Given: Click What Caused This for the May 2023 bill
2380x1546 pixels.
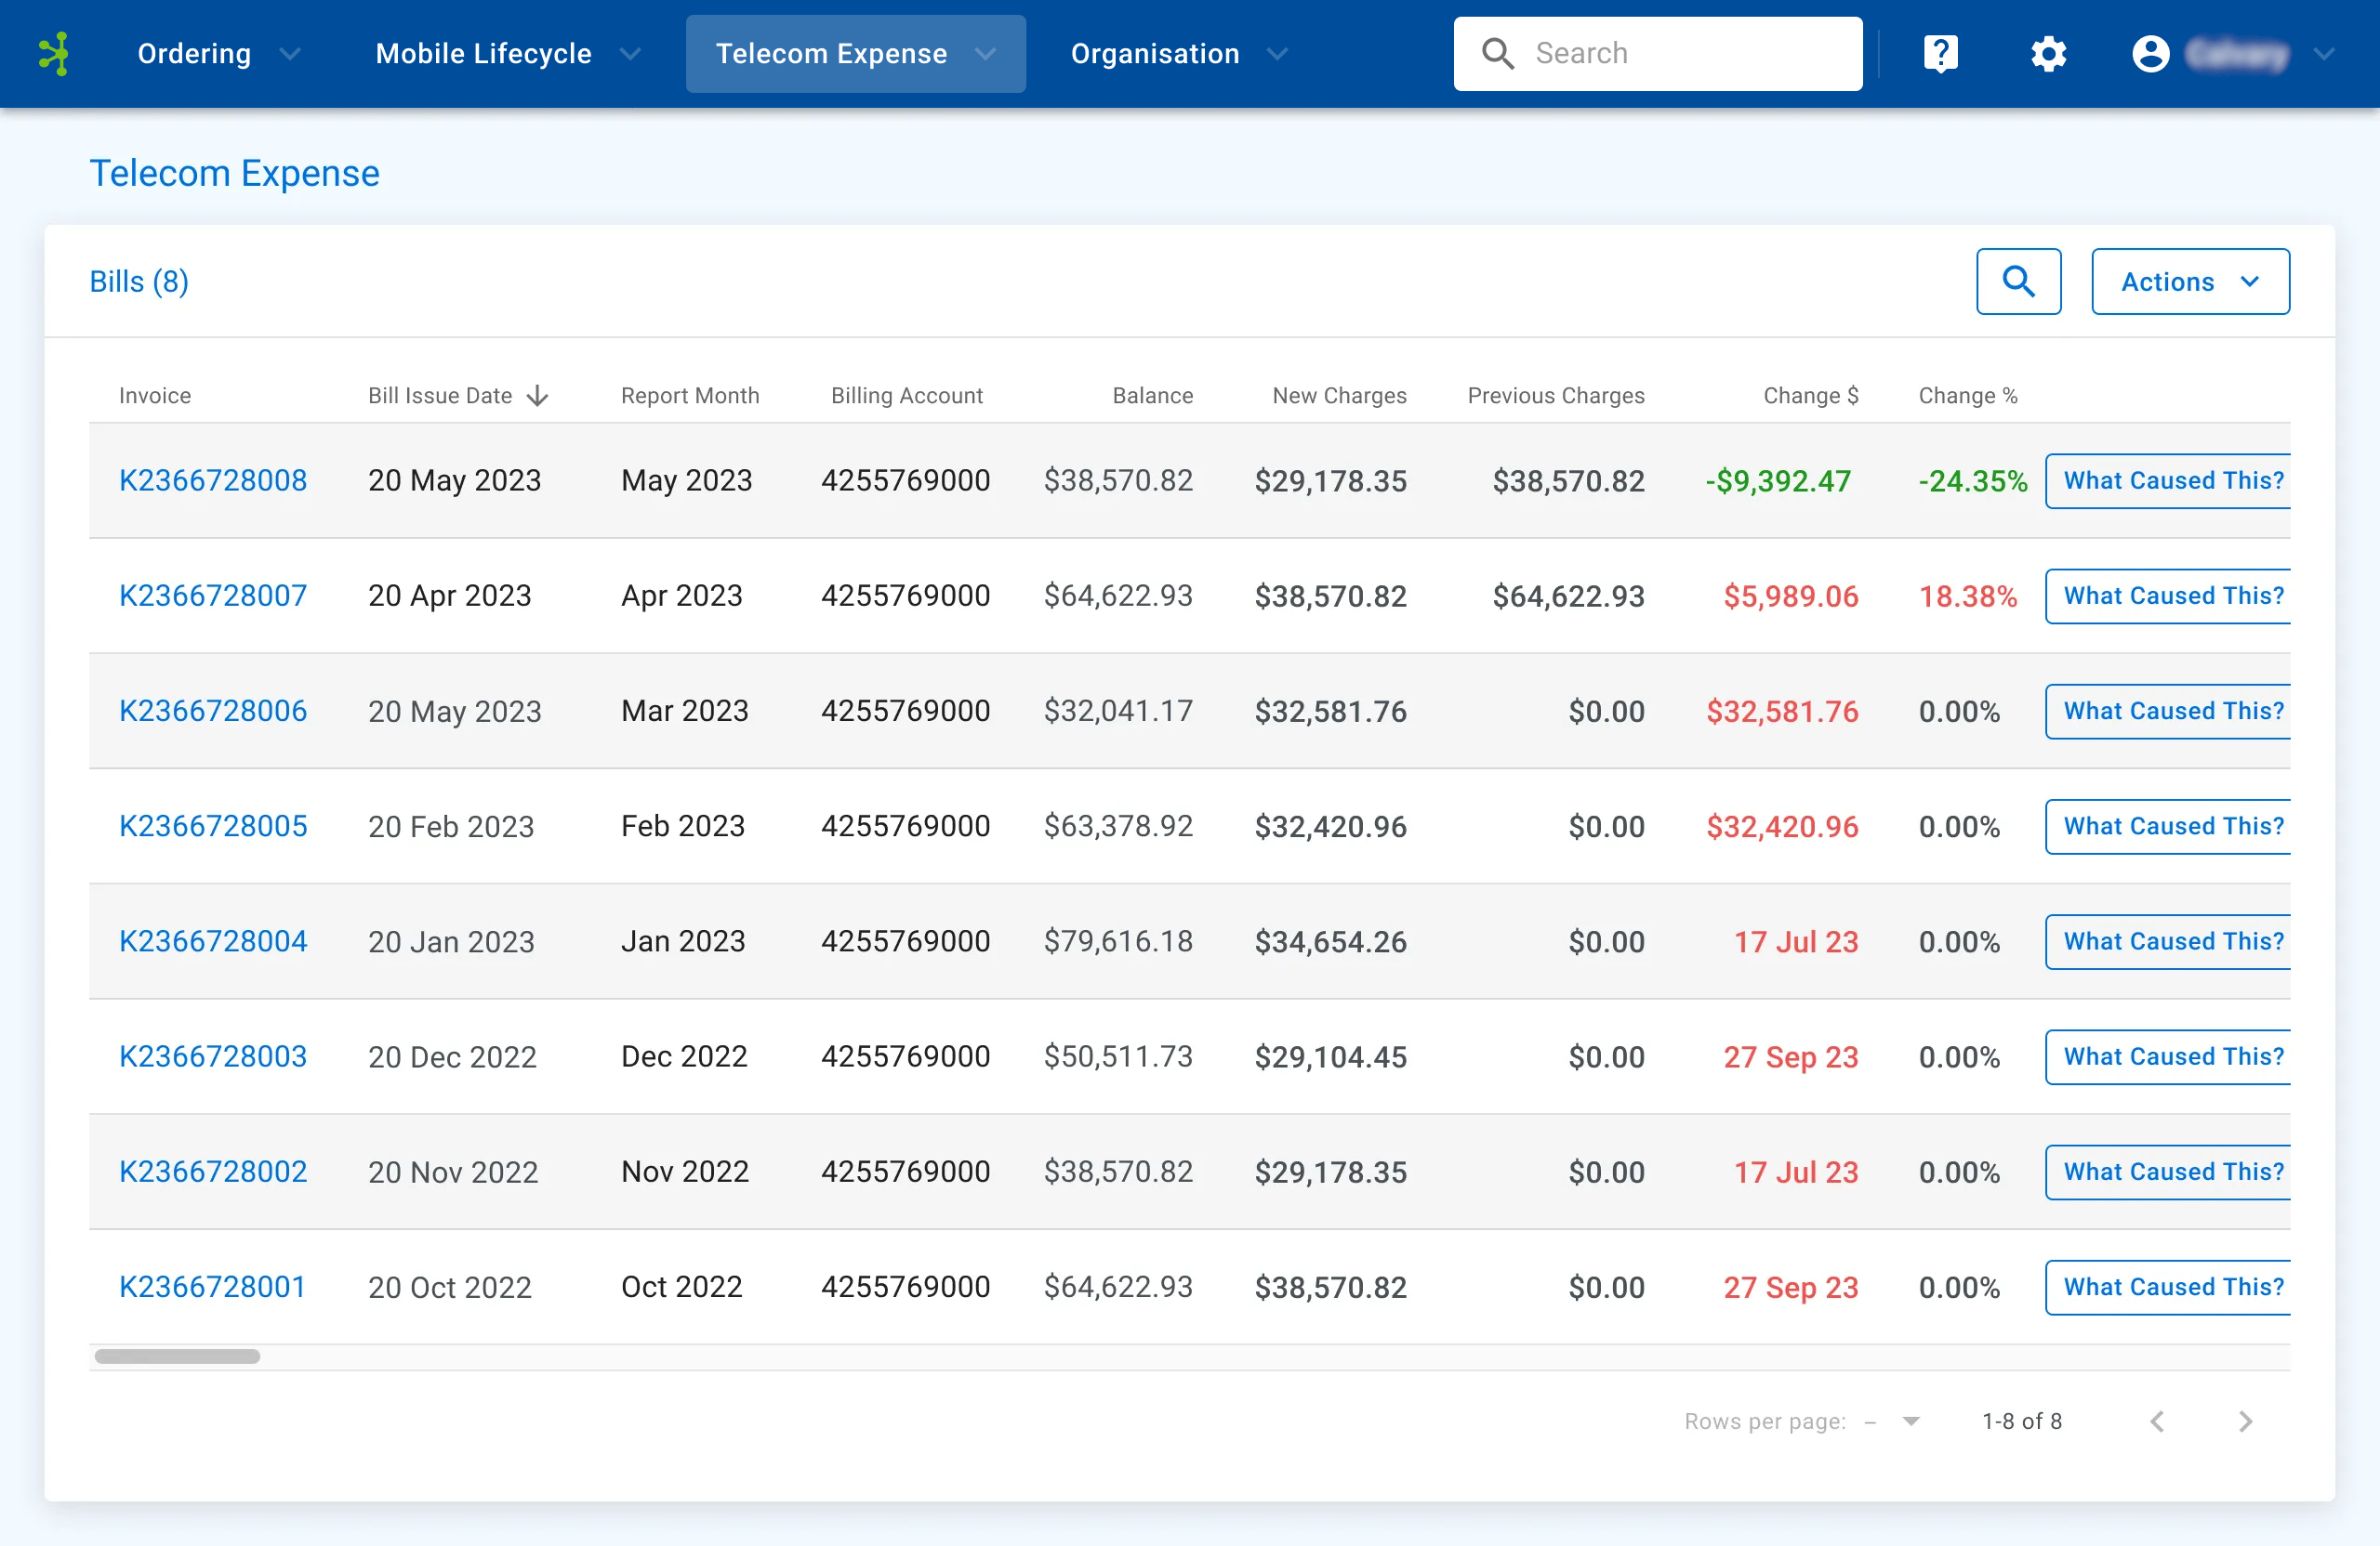Looking at the screenshot, I should coord(2172,479).
